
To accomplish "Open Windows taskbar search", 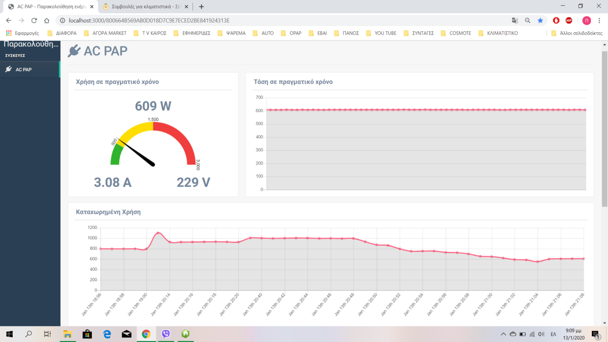I will click(28, 334).
